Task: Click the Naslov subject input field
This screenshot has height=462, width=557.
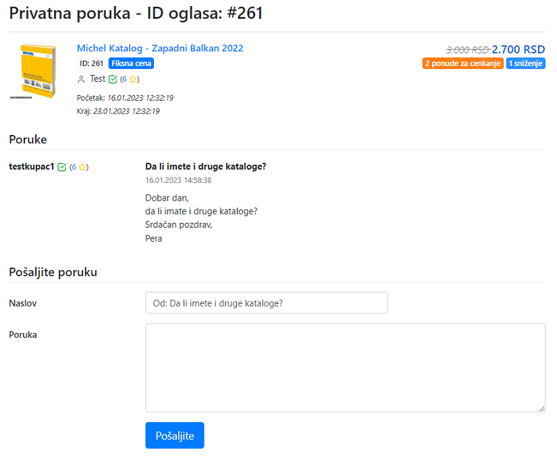Action: pyautogui.click(x=266, y=303)
